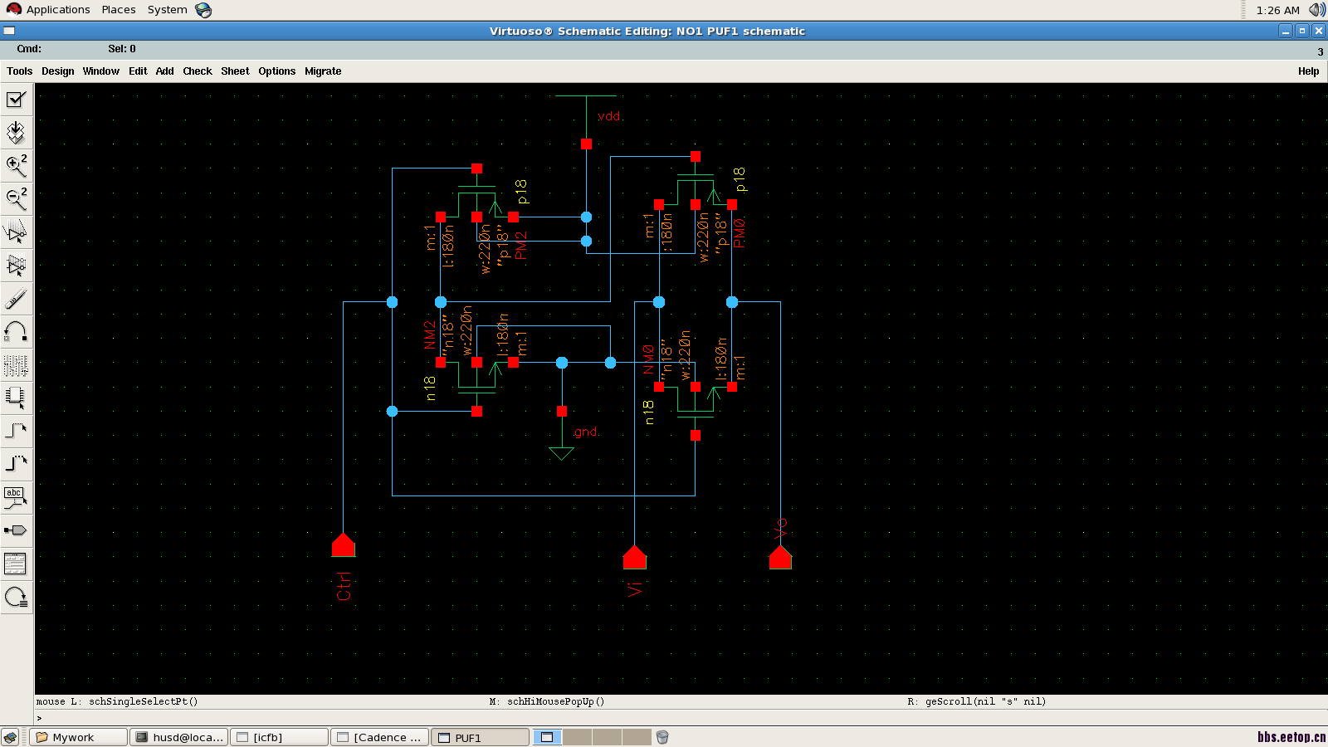Expand the Options menu
Viewport: 1328px width, 747px height.
point(276,71)
